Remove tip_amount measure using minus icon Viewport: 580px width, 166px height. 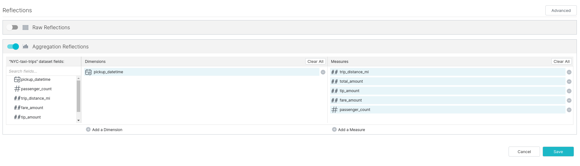(569, 91)
